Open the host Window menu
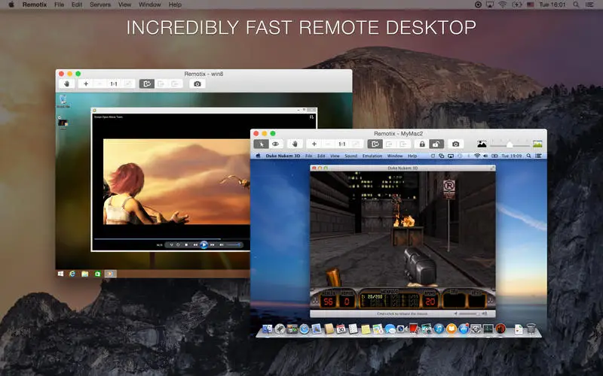603x376 pixels. [149, 5]
